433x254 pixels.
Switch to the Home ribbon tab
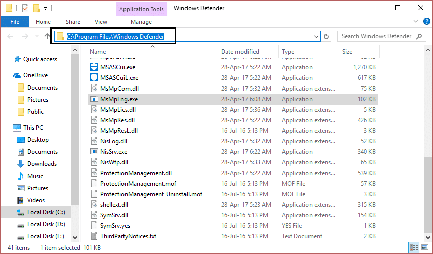point(43,22)
